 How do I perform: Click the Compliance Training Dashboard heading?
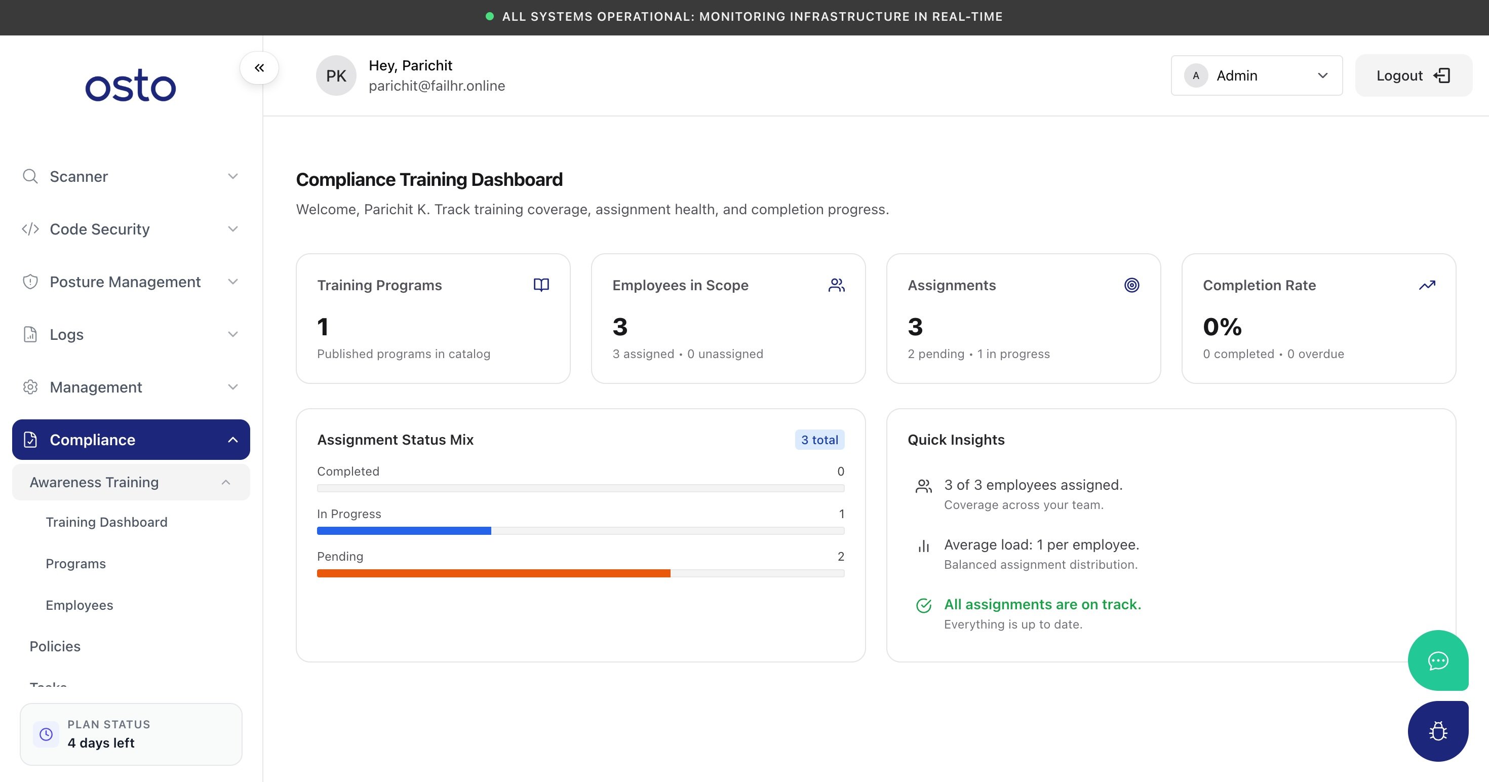pyautogui.click(x=429, y=179)
